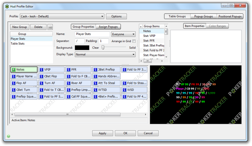The image size is (252, 146).
Task: Select Stat: PFR in Group Items
Action: click(x=152, y=40)
